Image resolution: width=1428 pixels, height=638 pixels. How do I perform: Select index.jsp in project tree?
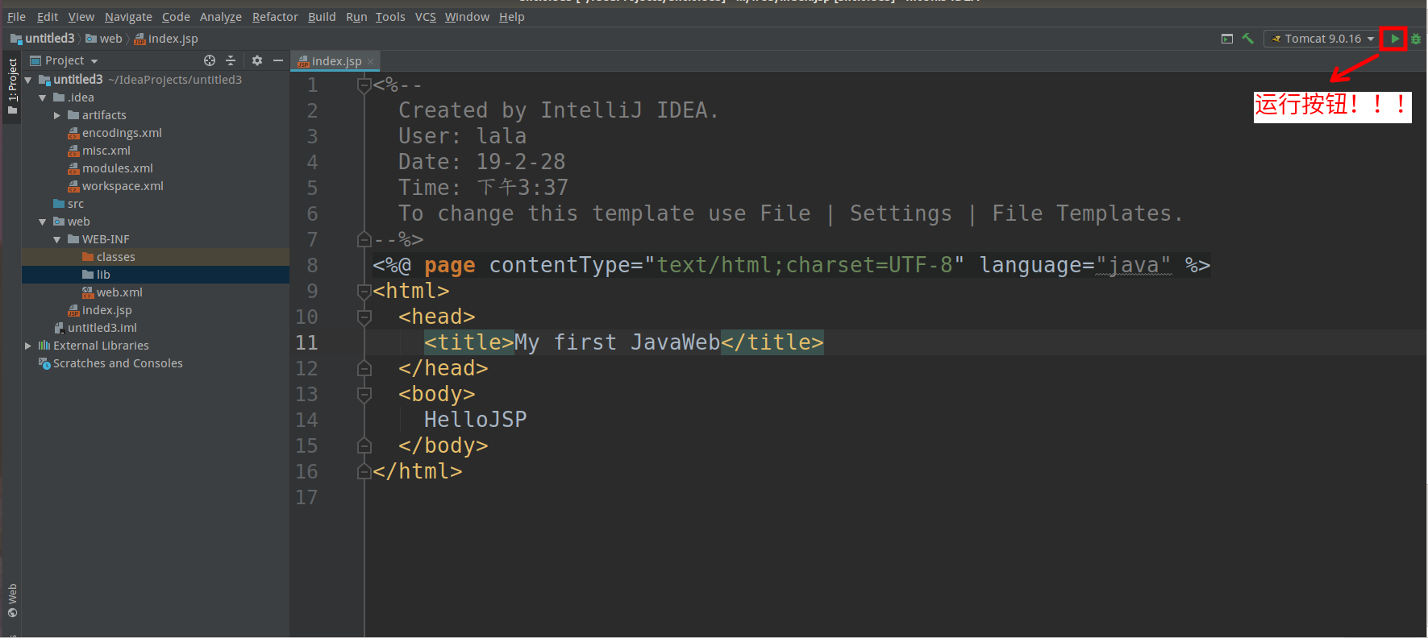click(x=100, y=310)
